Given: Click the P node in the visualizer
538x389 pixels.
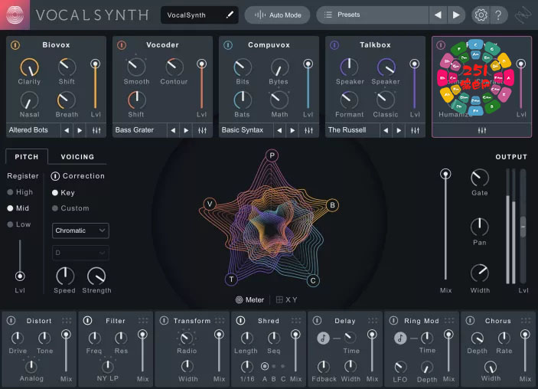Looking at the screenshot, I should pyautogui.click(x=272, y=155).
